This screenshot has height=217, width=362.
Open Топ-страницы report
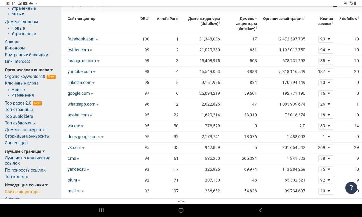point(19,110)
